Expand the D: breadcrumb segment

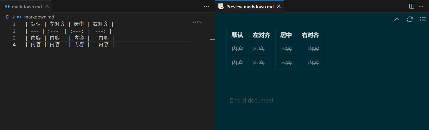(8, 17)
